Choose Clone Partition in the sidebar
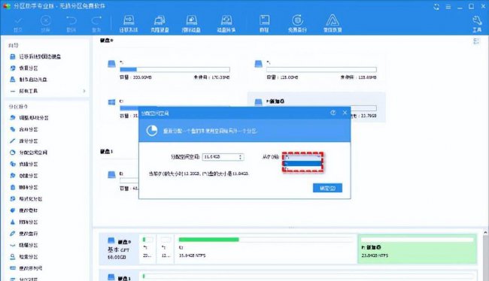 point(24,164)
